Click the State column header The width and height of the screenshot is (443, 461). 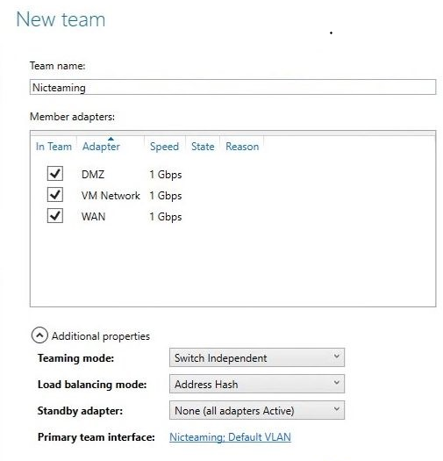click(x=203, y=147)
